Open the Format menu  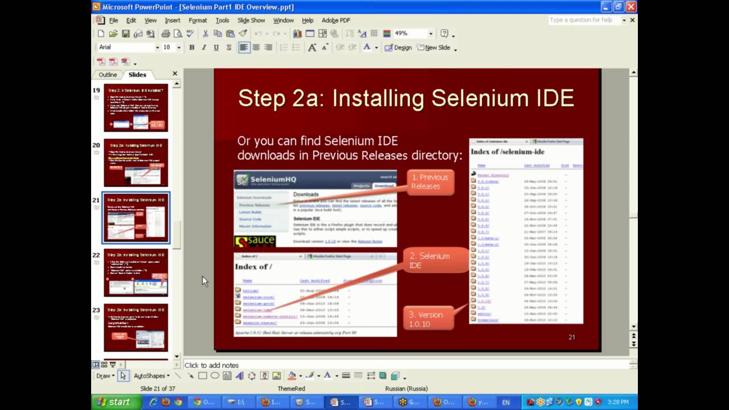pos(198,20)
